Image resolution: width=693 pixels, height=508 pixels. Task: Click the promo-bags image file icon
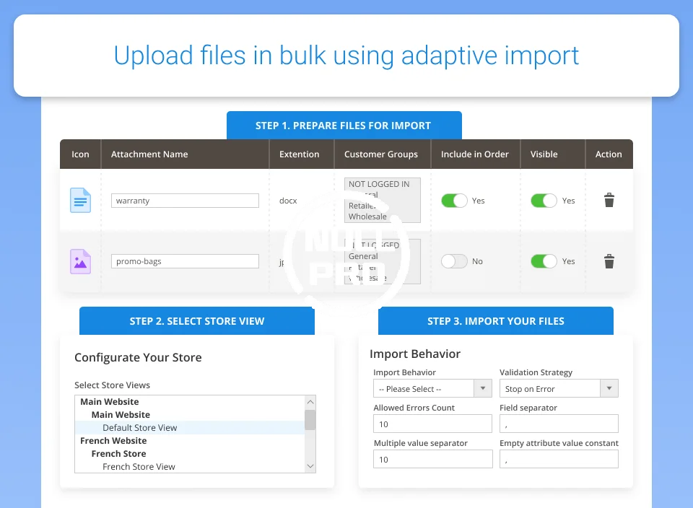pyautogui.click(x=80, y=261)
